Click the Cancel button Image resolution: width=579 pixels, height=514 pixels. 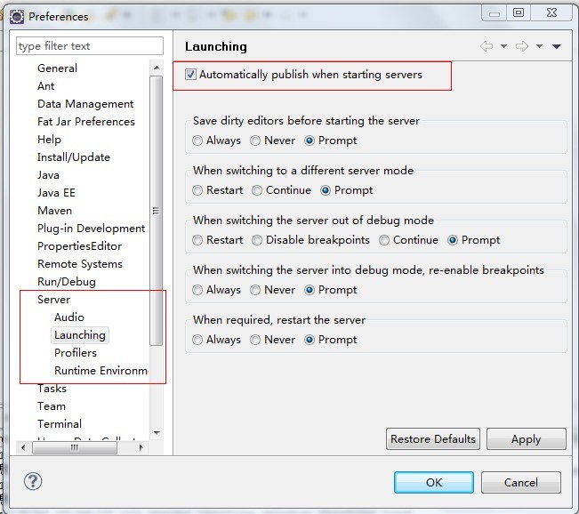coord(521,482)
